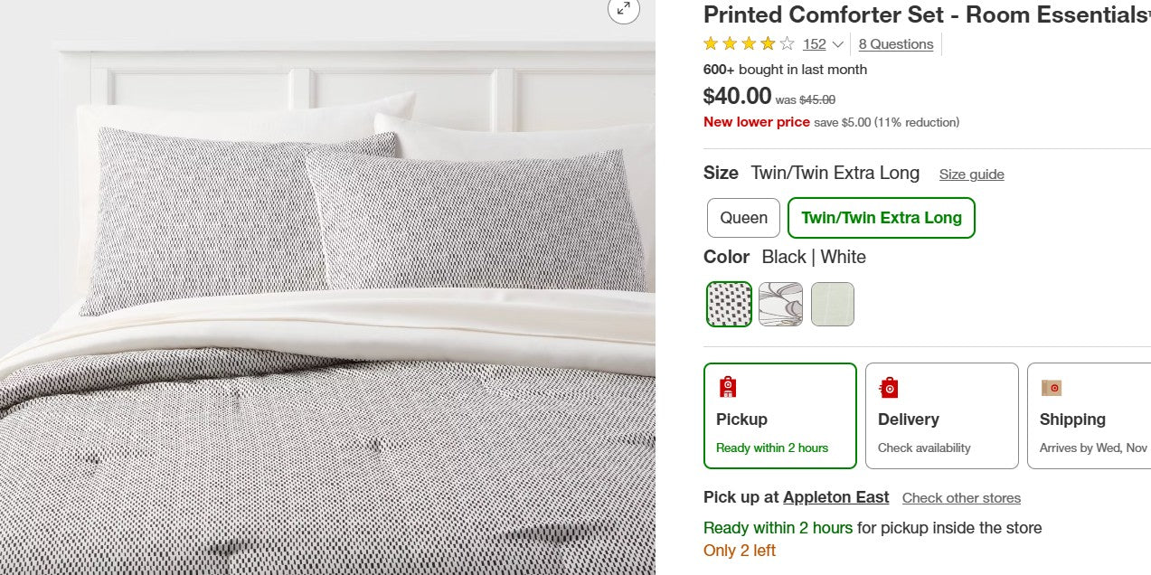The width and height of the screenshot is (1151, 575).
Task: Select the black dotted pattern swatch
Action: click(728, 305)
